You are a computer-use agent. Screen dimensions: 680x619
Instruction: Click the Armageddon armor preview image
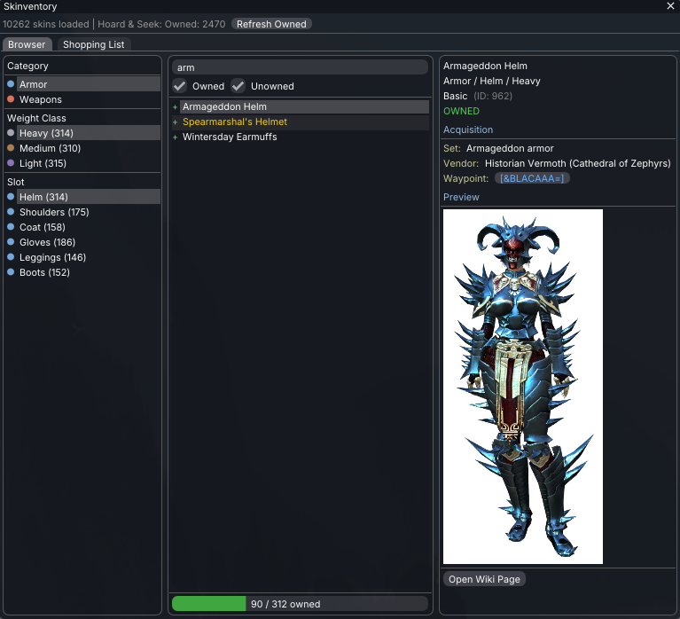523,387
